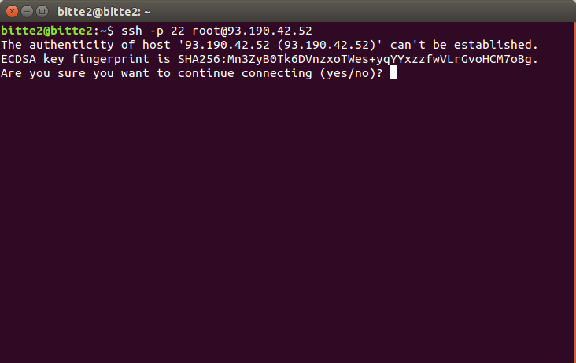Click the (yes/no)? prompt text
The image size is (576, 363).
click(351, 74)
